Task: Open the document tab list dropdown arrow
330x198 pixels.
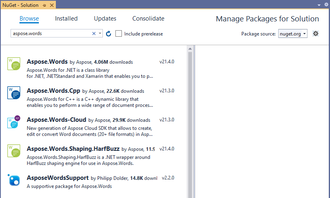Action: click(319, 5)
